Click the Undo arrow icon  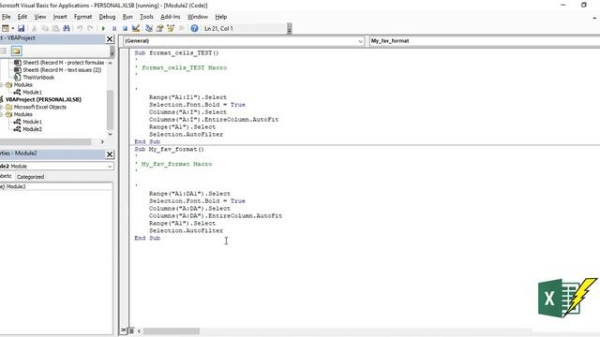point(80,28)
